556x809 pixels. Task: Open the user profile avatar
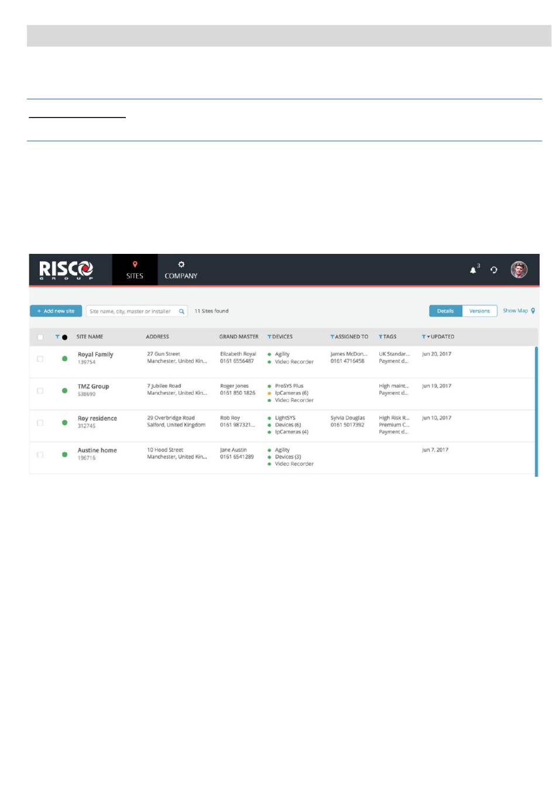click(519, 270)
